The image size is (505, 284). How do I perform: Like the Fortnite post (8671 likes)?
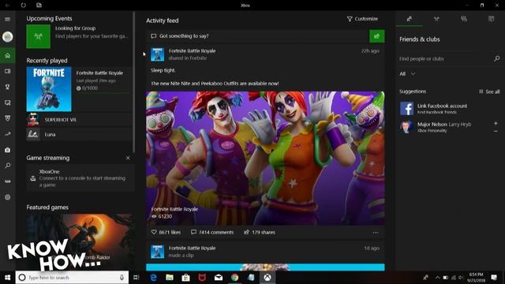166,232
